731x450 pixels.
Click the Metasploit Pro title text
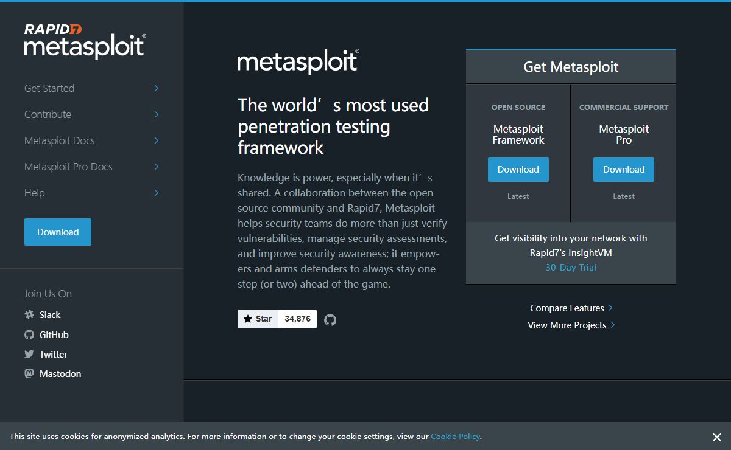[624, 134]
